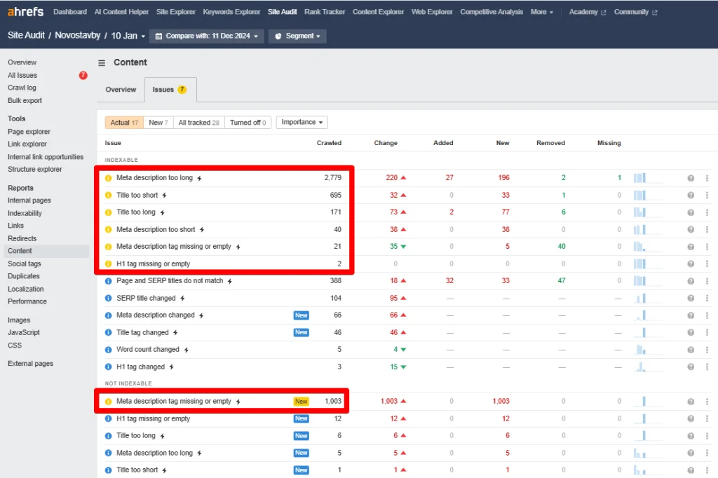Click the orange warning icon beside Title too long

(107, 212)
